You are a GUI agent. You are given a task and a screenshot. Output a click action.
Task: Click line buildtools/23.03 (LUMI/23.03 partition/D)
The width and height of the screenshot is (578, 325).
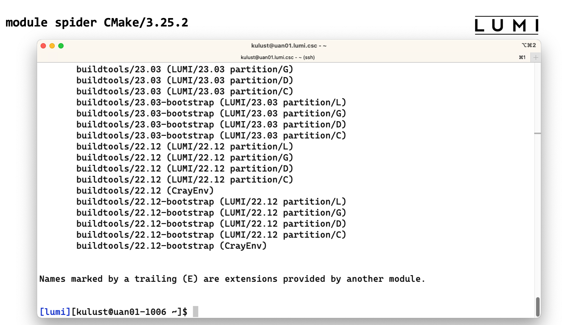coord(185,81)
